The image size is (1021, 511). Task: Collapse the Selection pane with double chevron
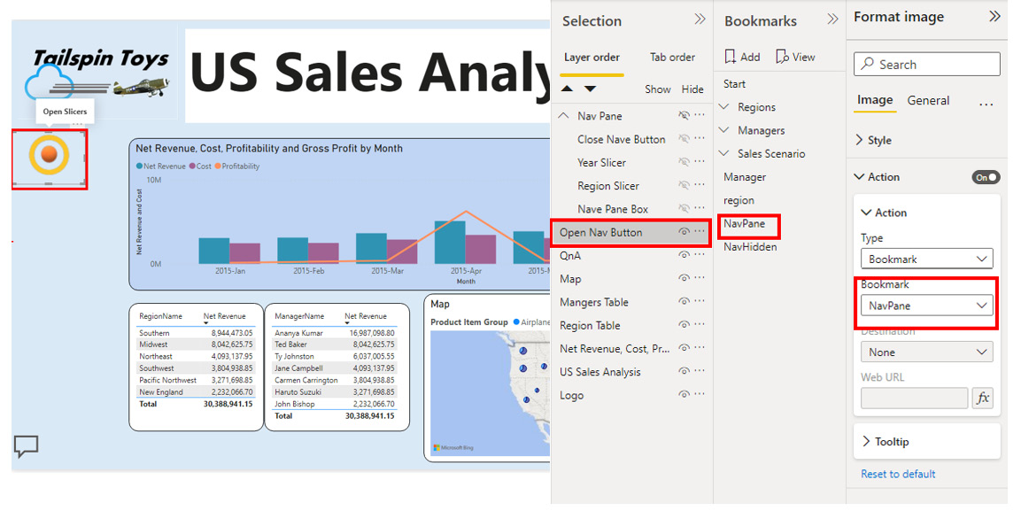coord(700,19)
